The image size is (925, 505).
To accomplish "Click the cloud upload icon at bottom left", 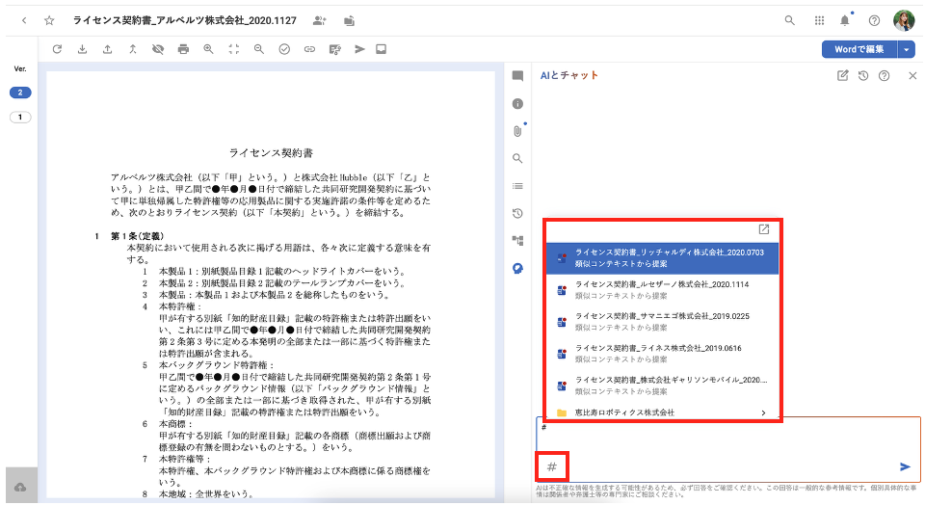I will pos(20,488).
